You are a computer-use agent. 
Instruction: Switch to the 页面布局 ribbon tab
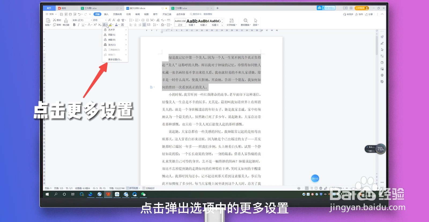pos(117,14)
